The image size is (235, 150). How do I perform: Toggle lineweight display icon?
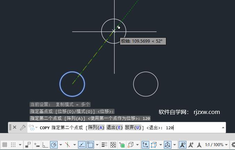click(104, 144)
